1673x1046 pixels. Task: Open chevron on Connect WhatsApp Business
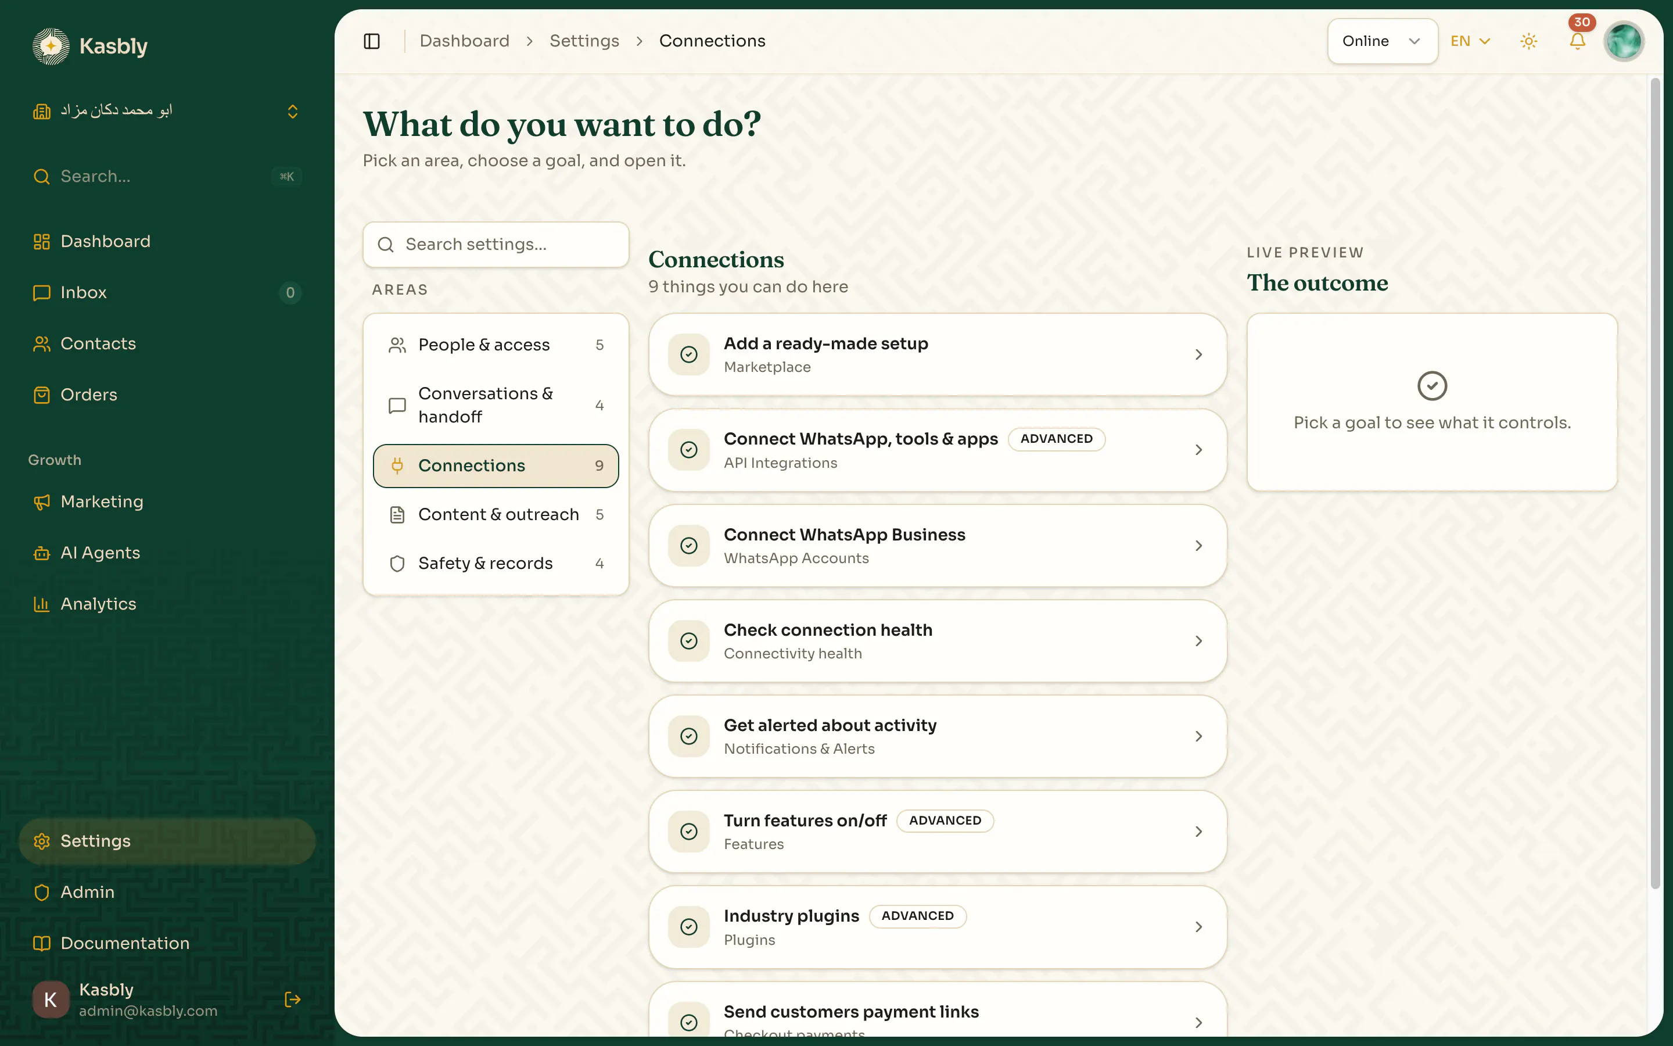click(x=1199, y=545)
